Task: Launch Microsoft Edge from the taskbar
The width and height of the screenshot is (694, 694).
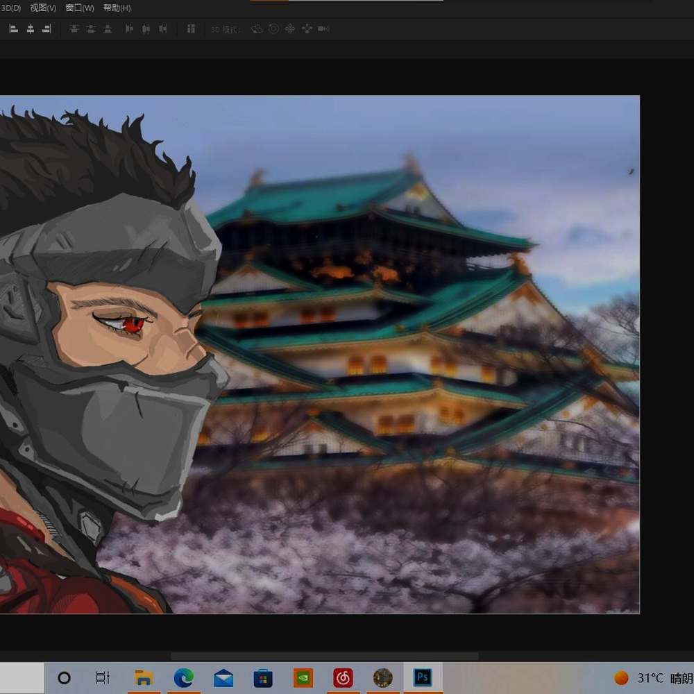Action: (183, 677)
